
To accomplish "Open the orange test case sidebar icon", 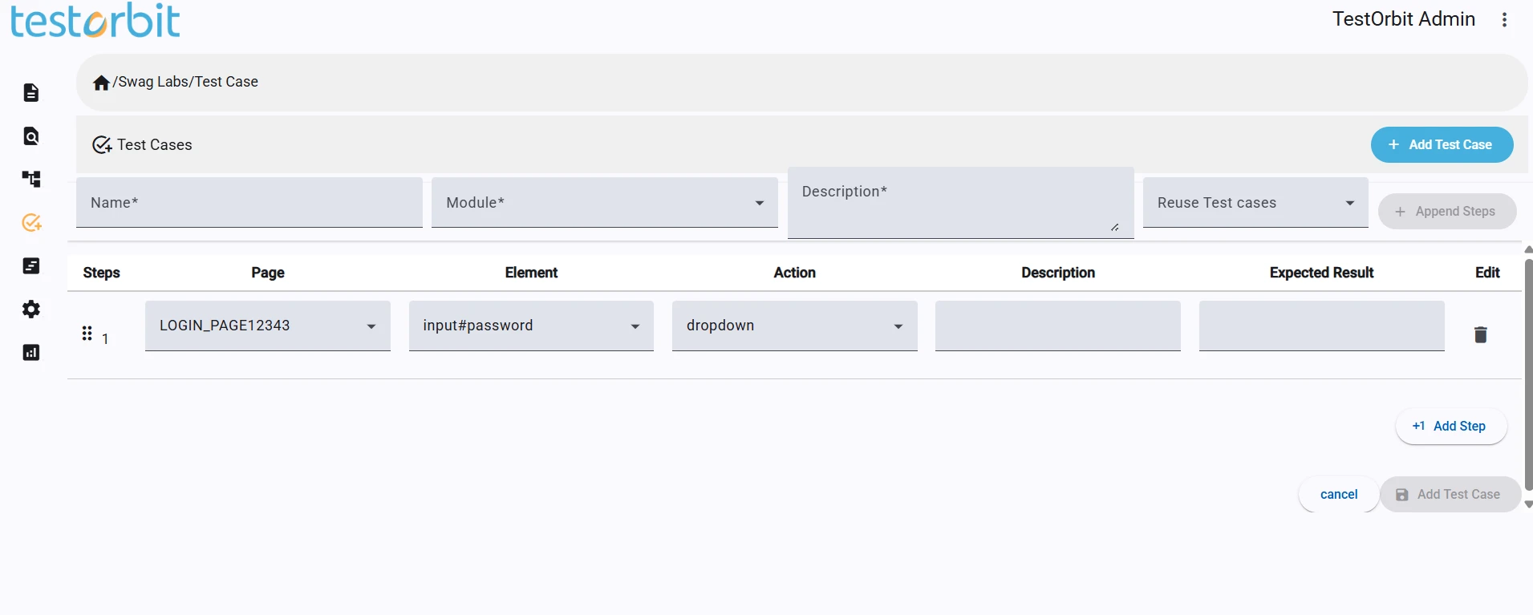I will pos(31,222).
